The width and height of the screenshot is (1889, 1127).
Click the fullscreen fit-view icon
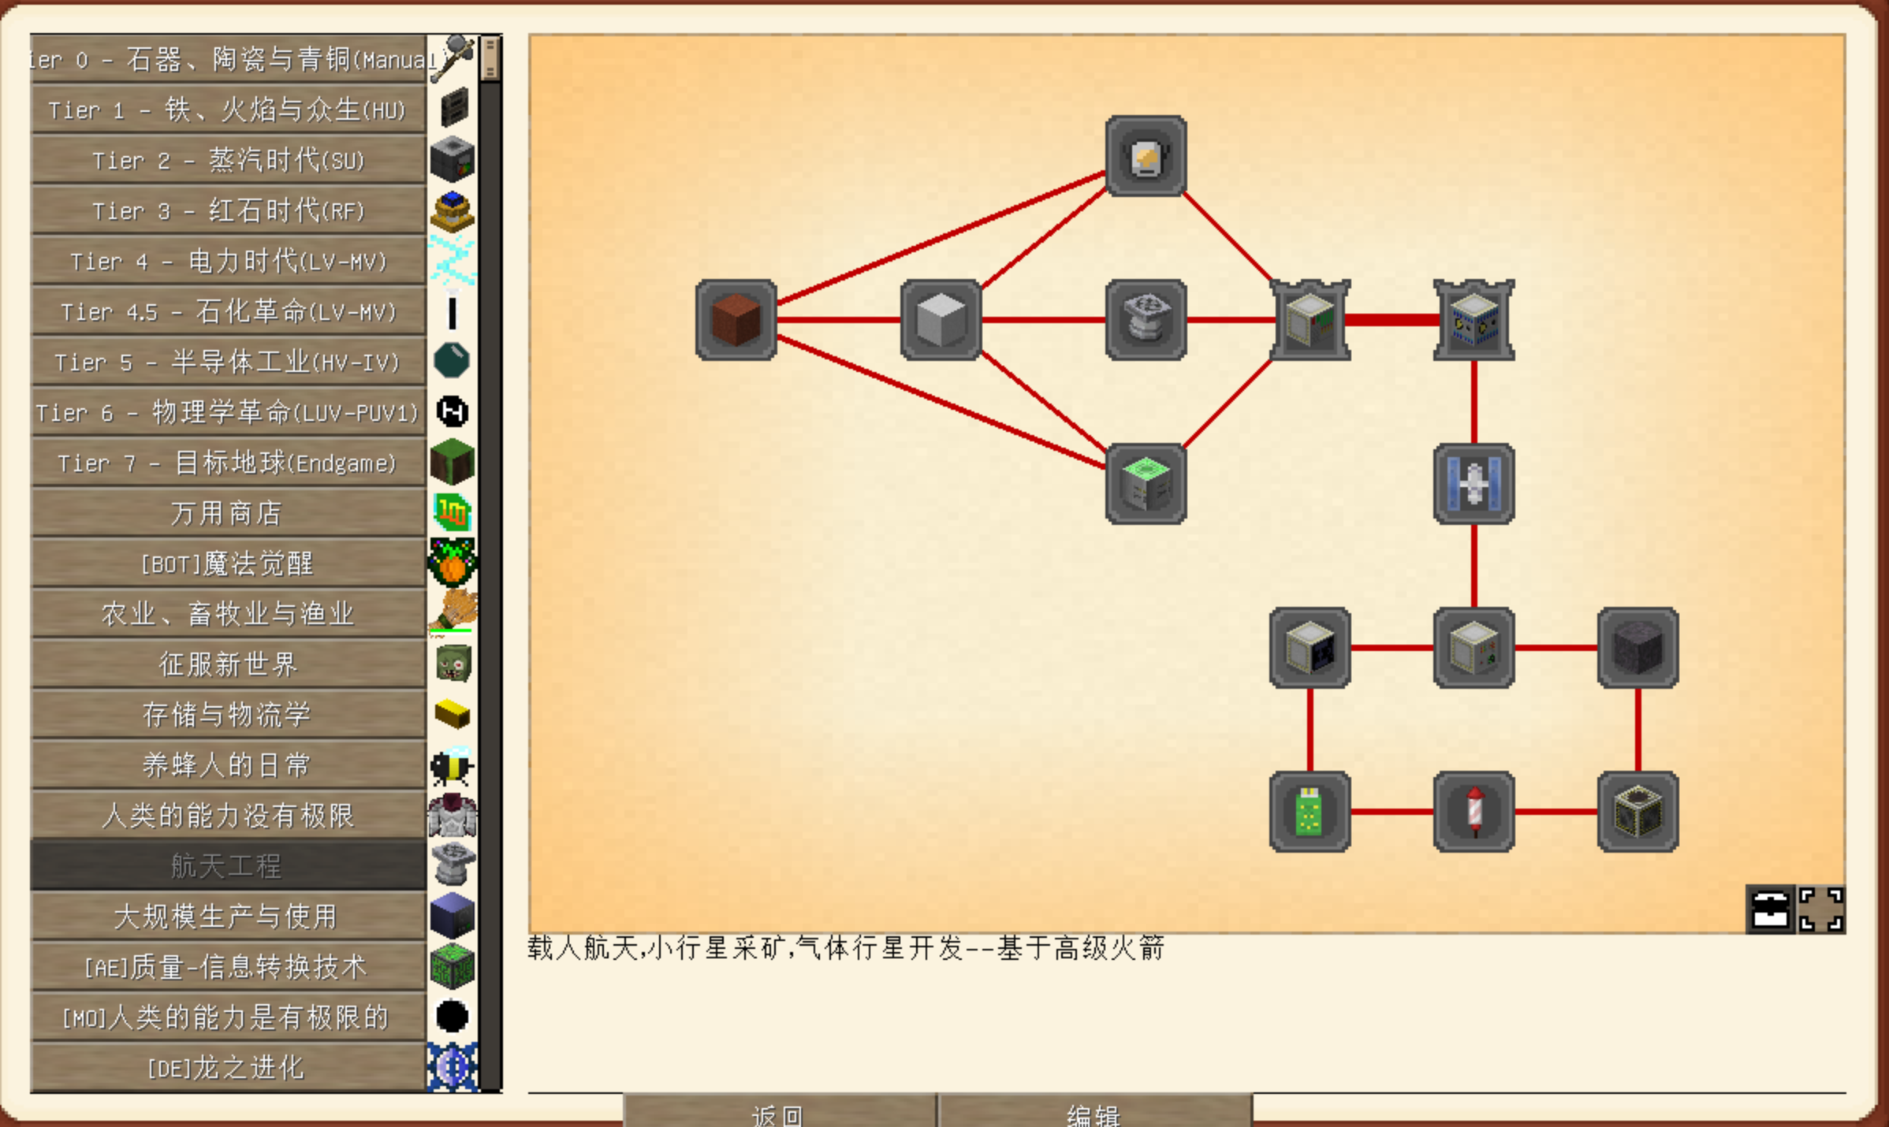point(1820,909)
